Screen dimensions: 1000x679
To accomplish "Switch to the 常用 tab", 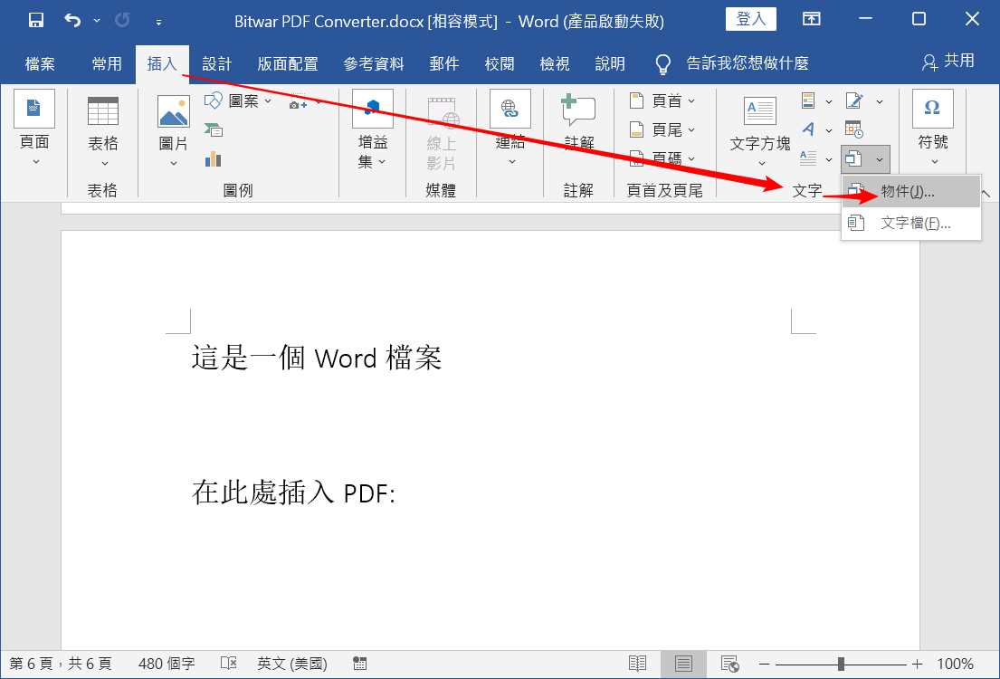I will click(107, 63).
